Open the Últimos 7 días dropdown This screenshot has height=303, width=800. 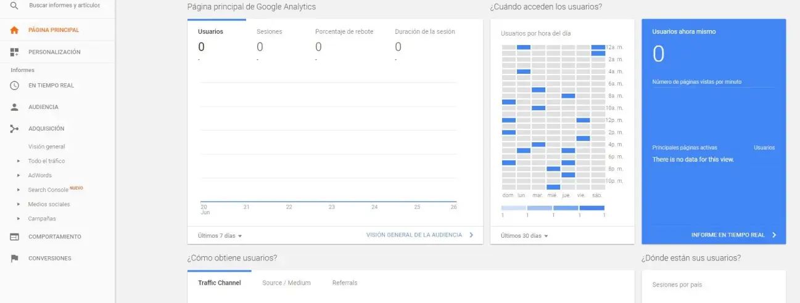coord(220,236)
